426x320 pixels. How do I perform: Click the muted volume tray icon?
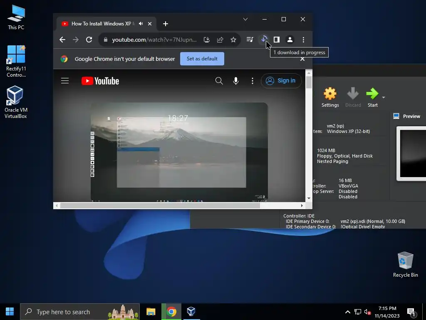coord(368,312)
